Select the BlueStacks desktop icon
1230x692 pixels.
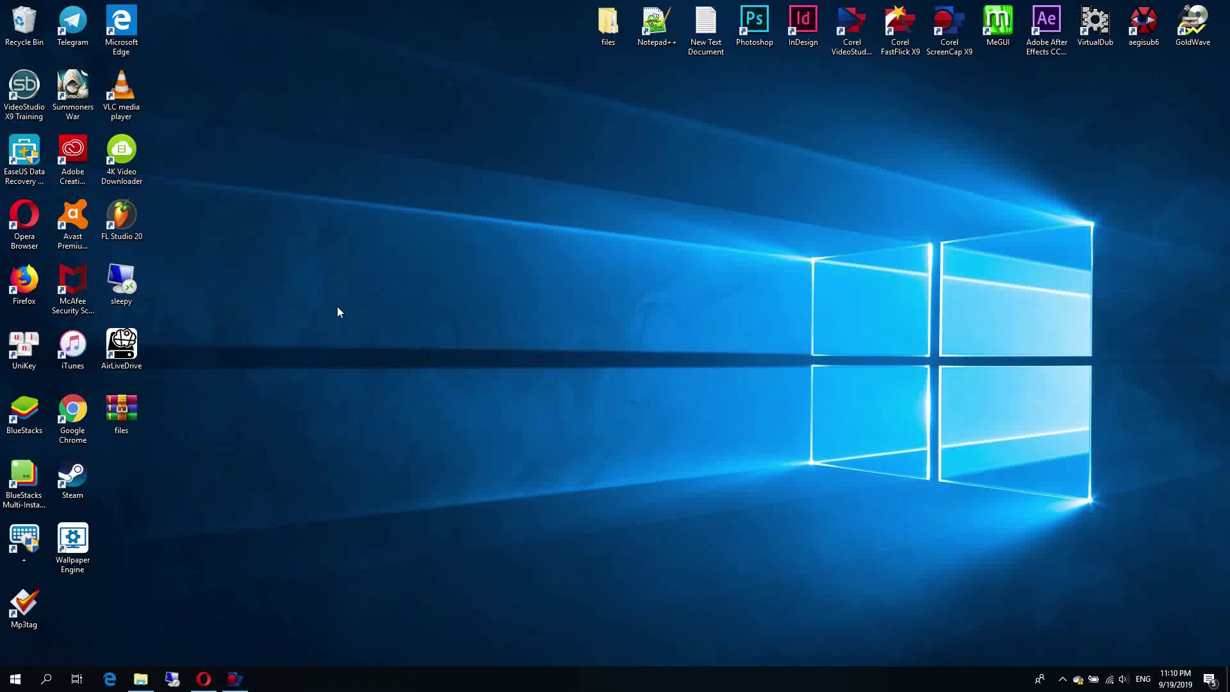(24, 414)
